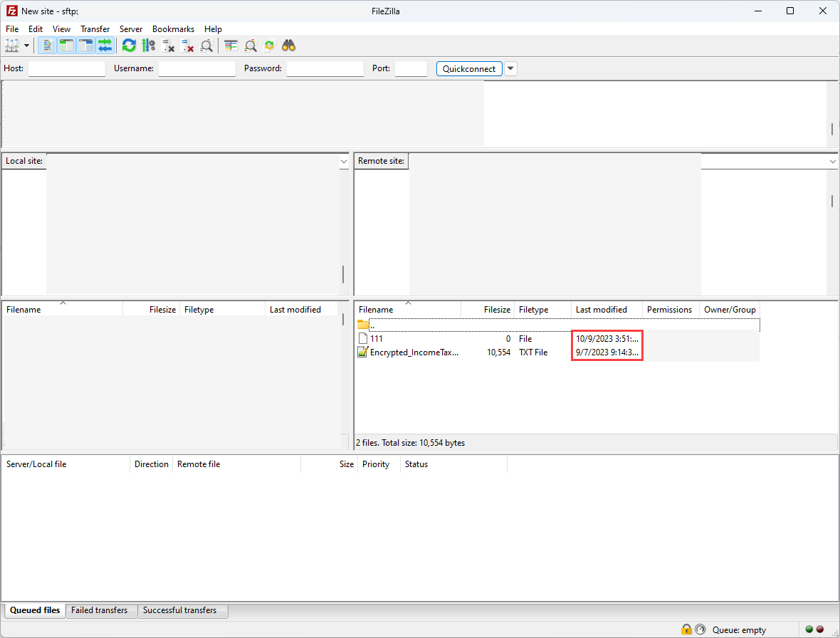This screenshot has height=638, width=840.
Task: Sort local files by Last modified column
Action: coord(302,309)
